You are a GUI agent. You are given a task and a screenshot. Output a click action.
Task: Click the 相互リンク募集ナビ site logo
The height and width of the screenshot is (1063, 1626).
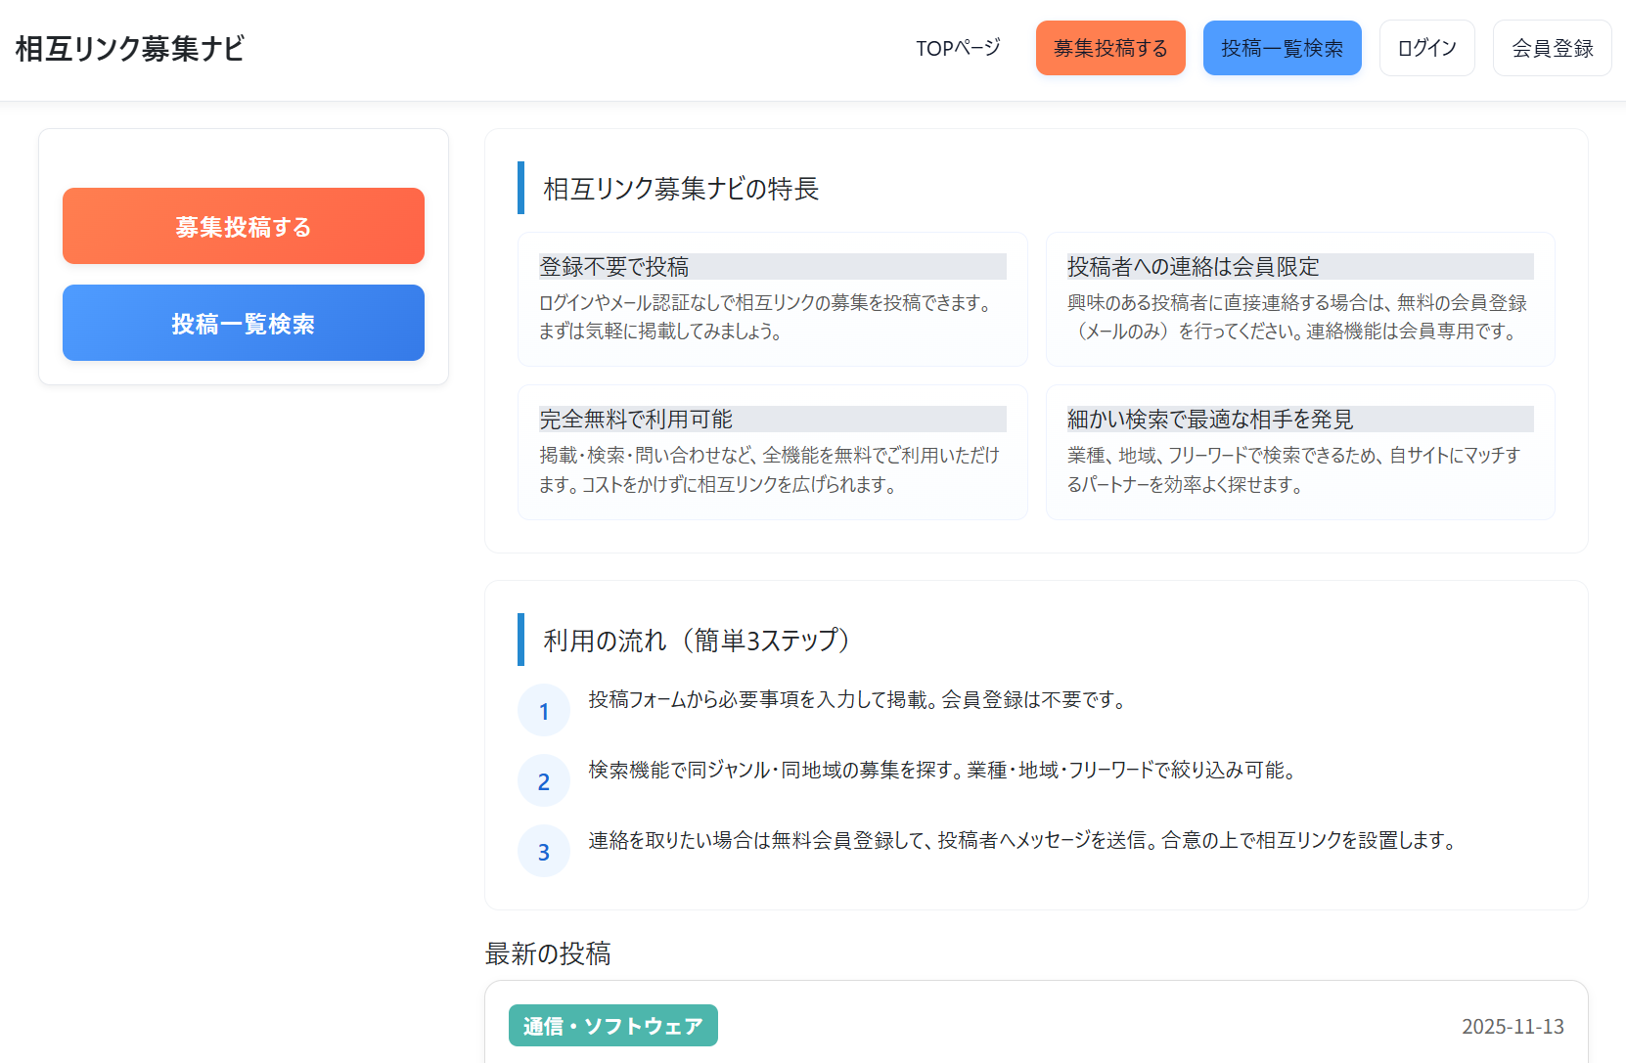pos(128,43)
